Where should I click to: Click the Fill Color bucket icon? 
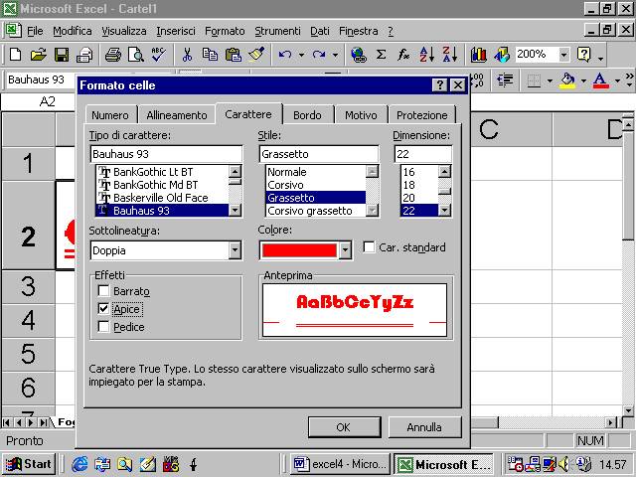tap(567, 80)
